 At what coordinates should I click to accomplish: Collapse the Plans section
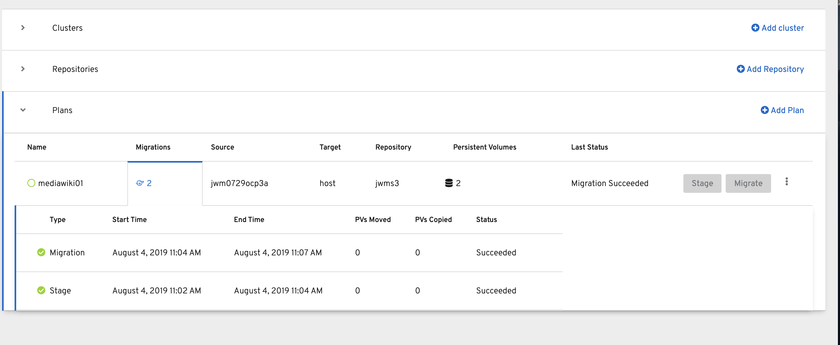(23, 110)
